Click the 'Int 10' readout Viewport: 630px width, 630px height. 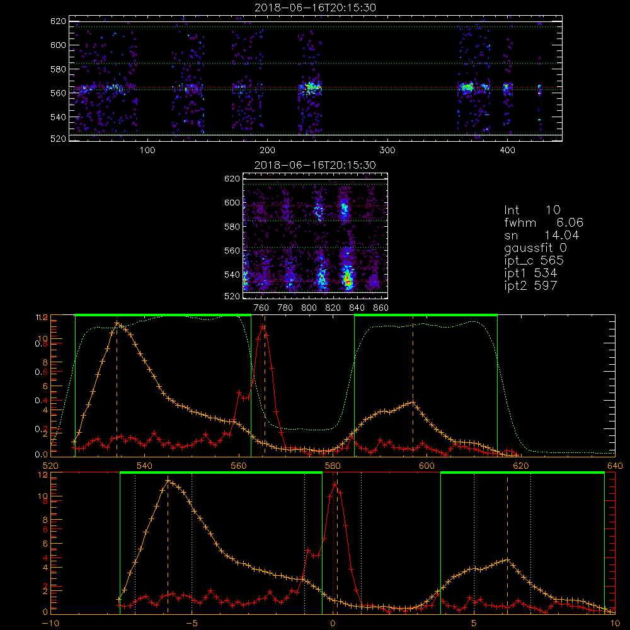click(x=532, y=210)
